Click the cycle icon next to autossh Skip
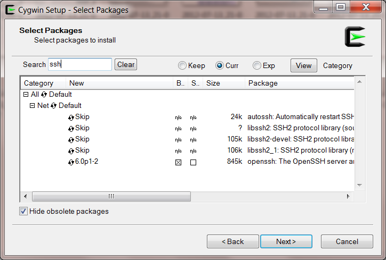386x260 pixels. [x=71, y=117]
